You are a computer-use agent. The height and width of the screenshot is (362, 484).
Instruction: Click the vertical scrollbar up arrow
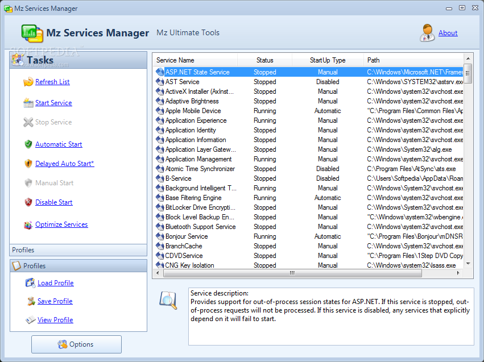click(468, 59)
